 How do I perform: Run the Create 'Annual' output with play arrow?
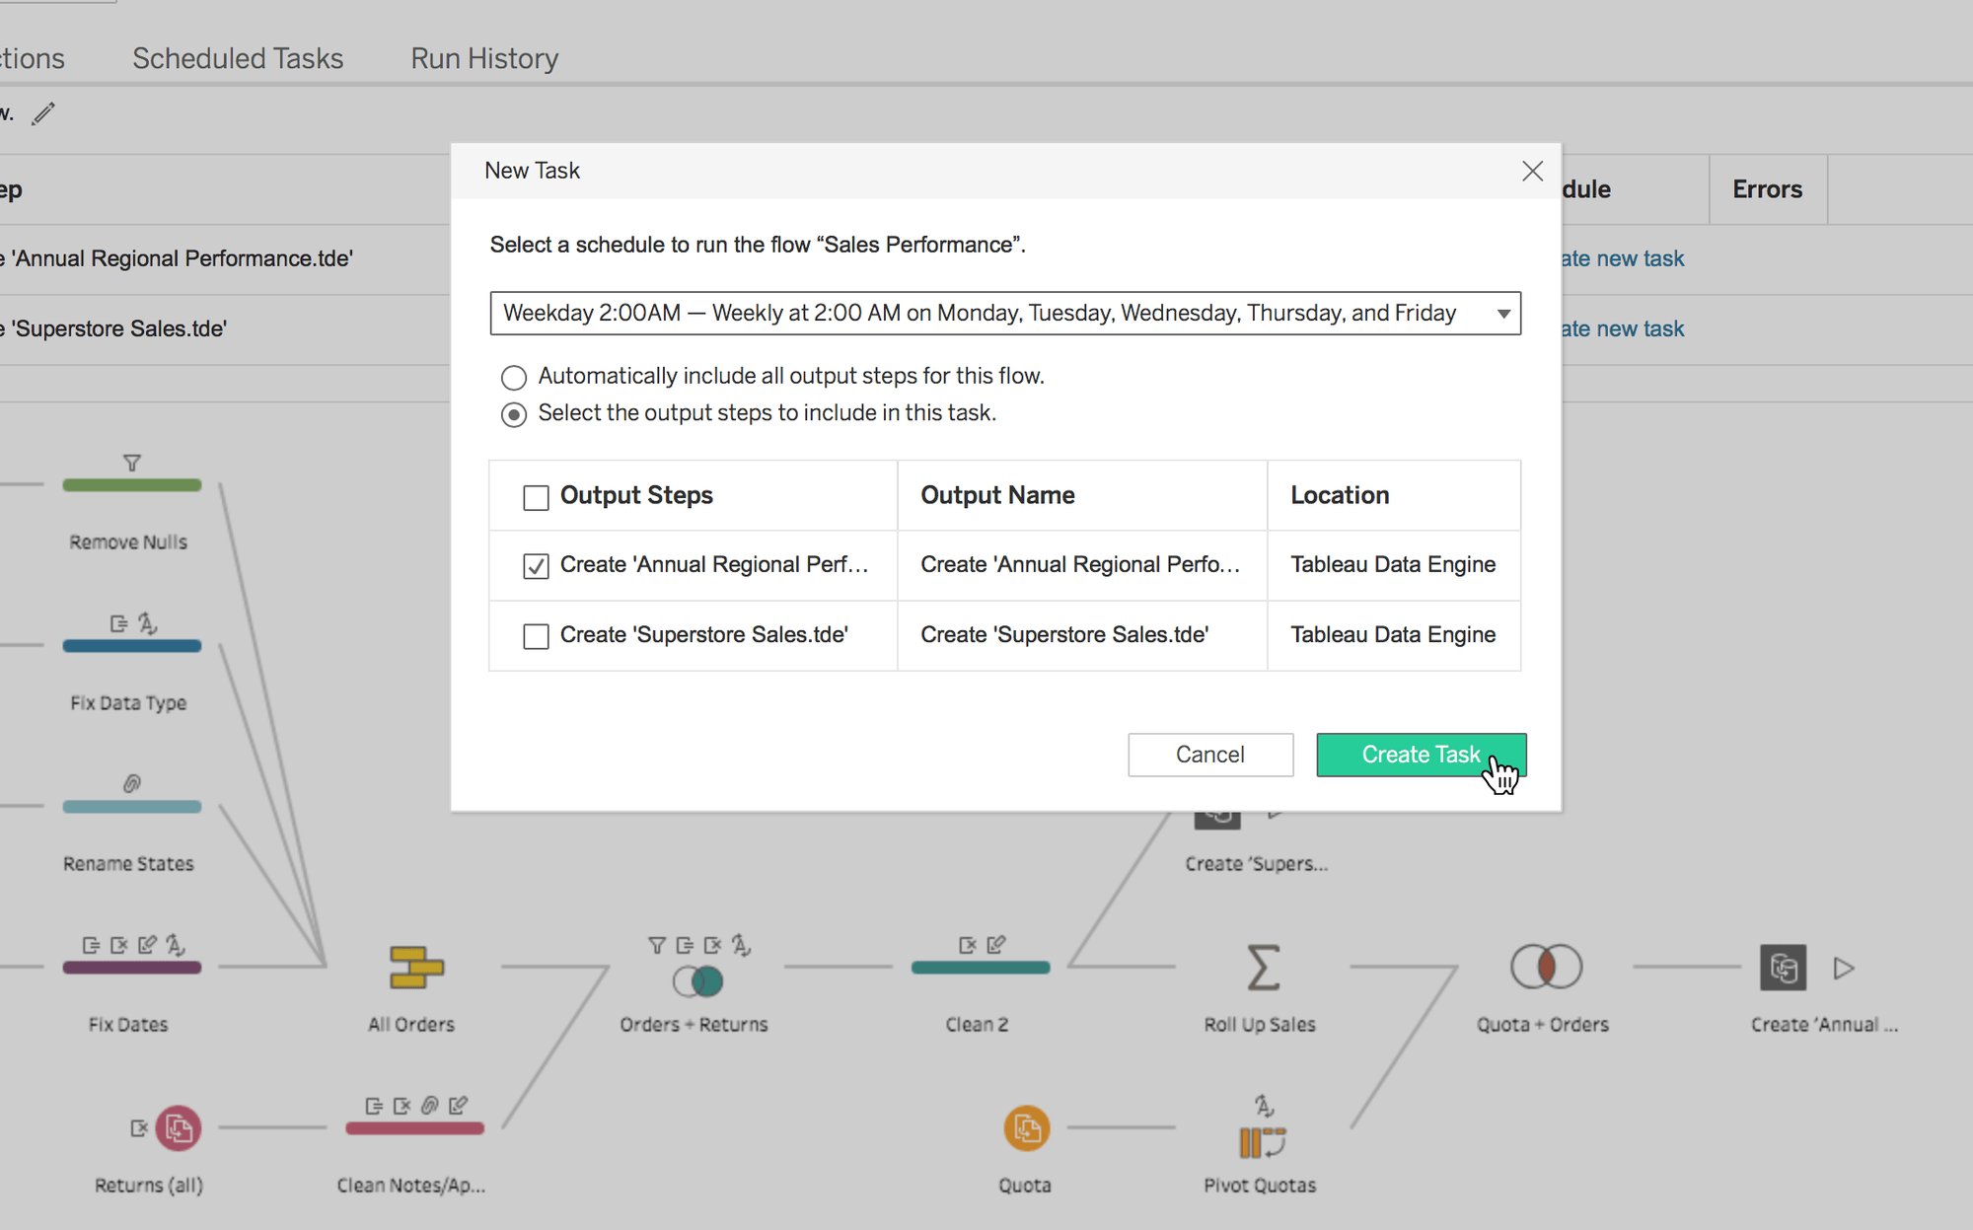[1843, 968]
